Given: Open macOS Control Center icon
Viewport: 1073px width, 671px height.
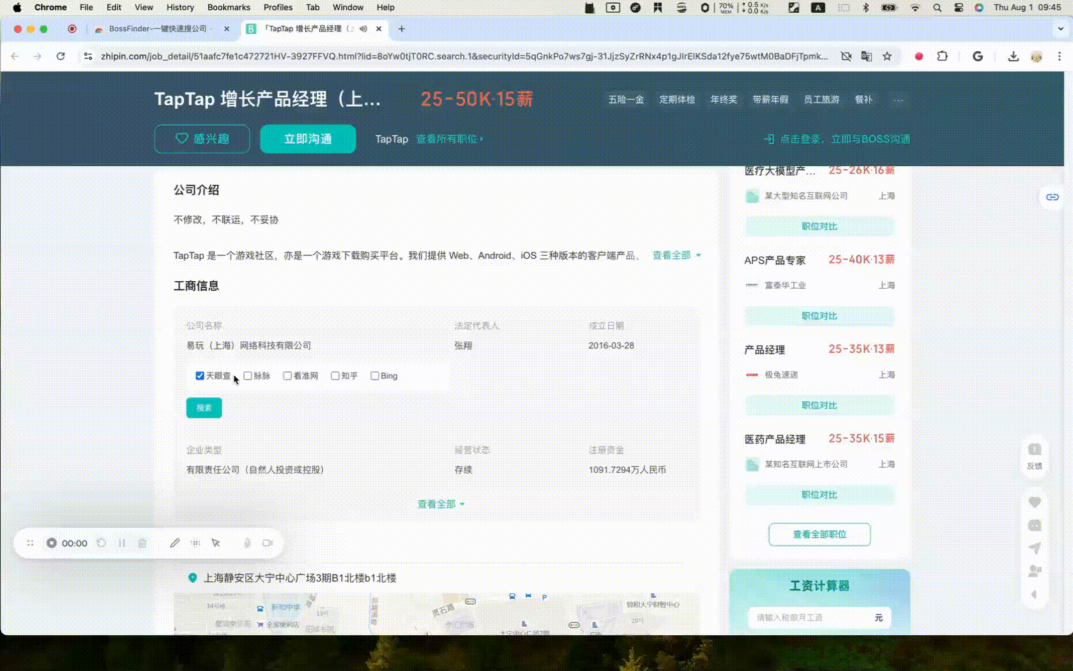Looking at the screenshot, I should coord(958,7).
